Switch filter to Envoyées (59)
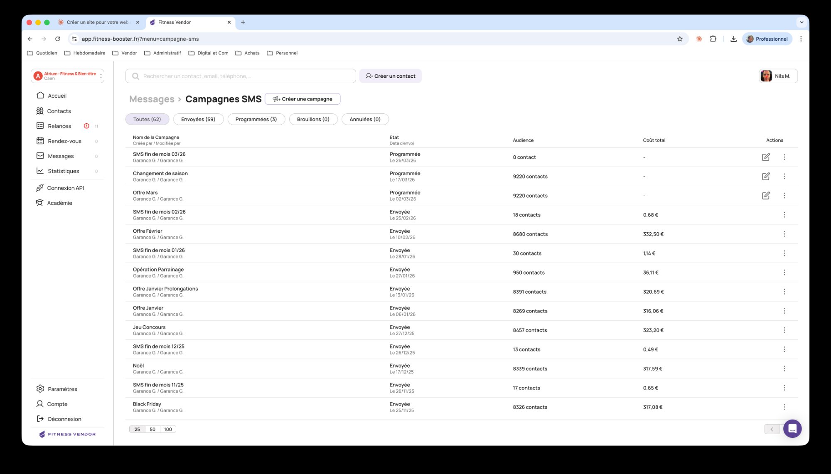The width and height of the screenshot is (831, 474). pyautogui.click(x=198, y=119)
